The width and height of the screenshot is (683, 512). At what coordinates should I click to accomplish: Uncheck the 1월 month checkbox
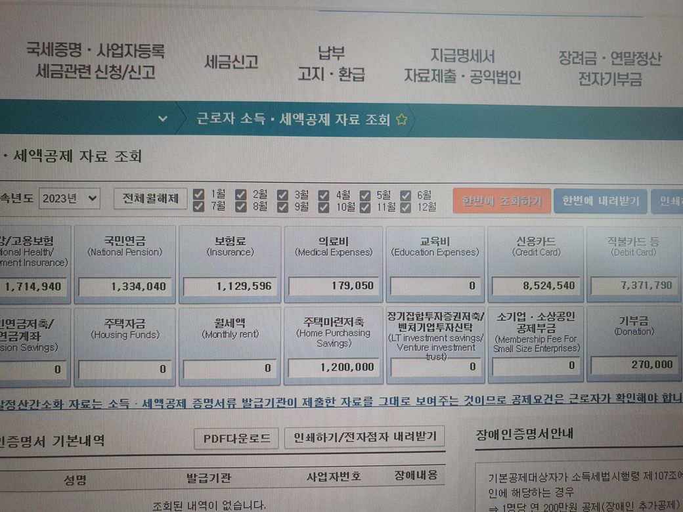click(200, 195)
